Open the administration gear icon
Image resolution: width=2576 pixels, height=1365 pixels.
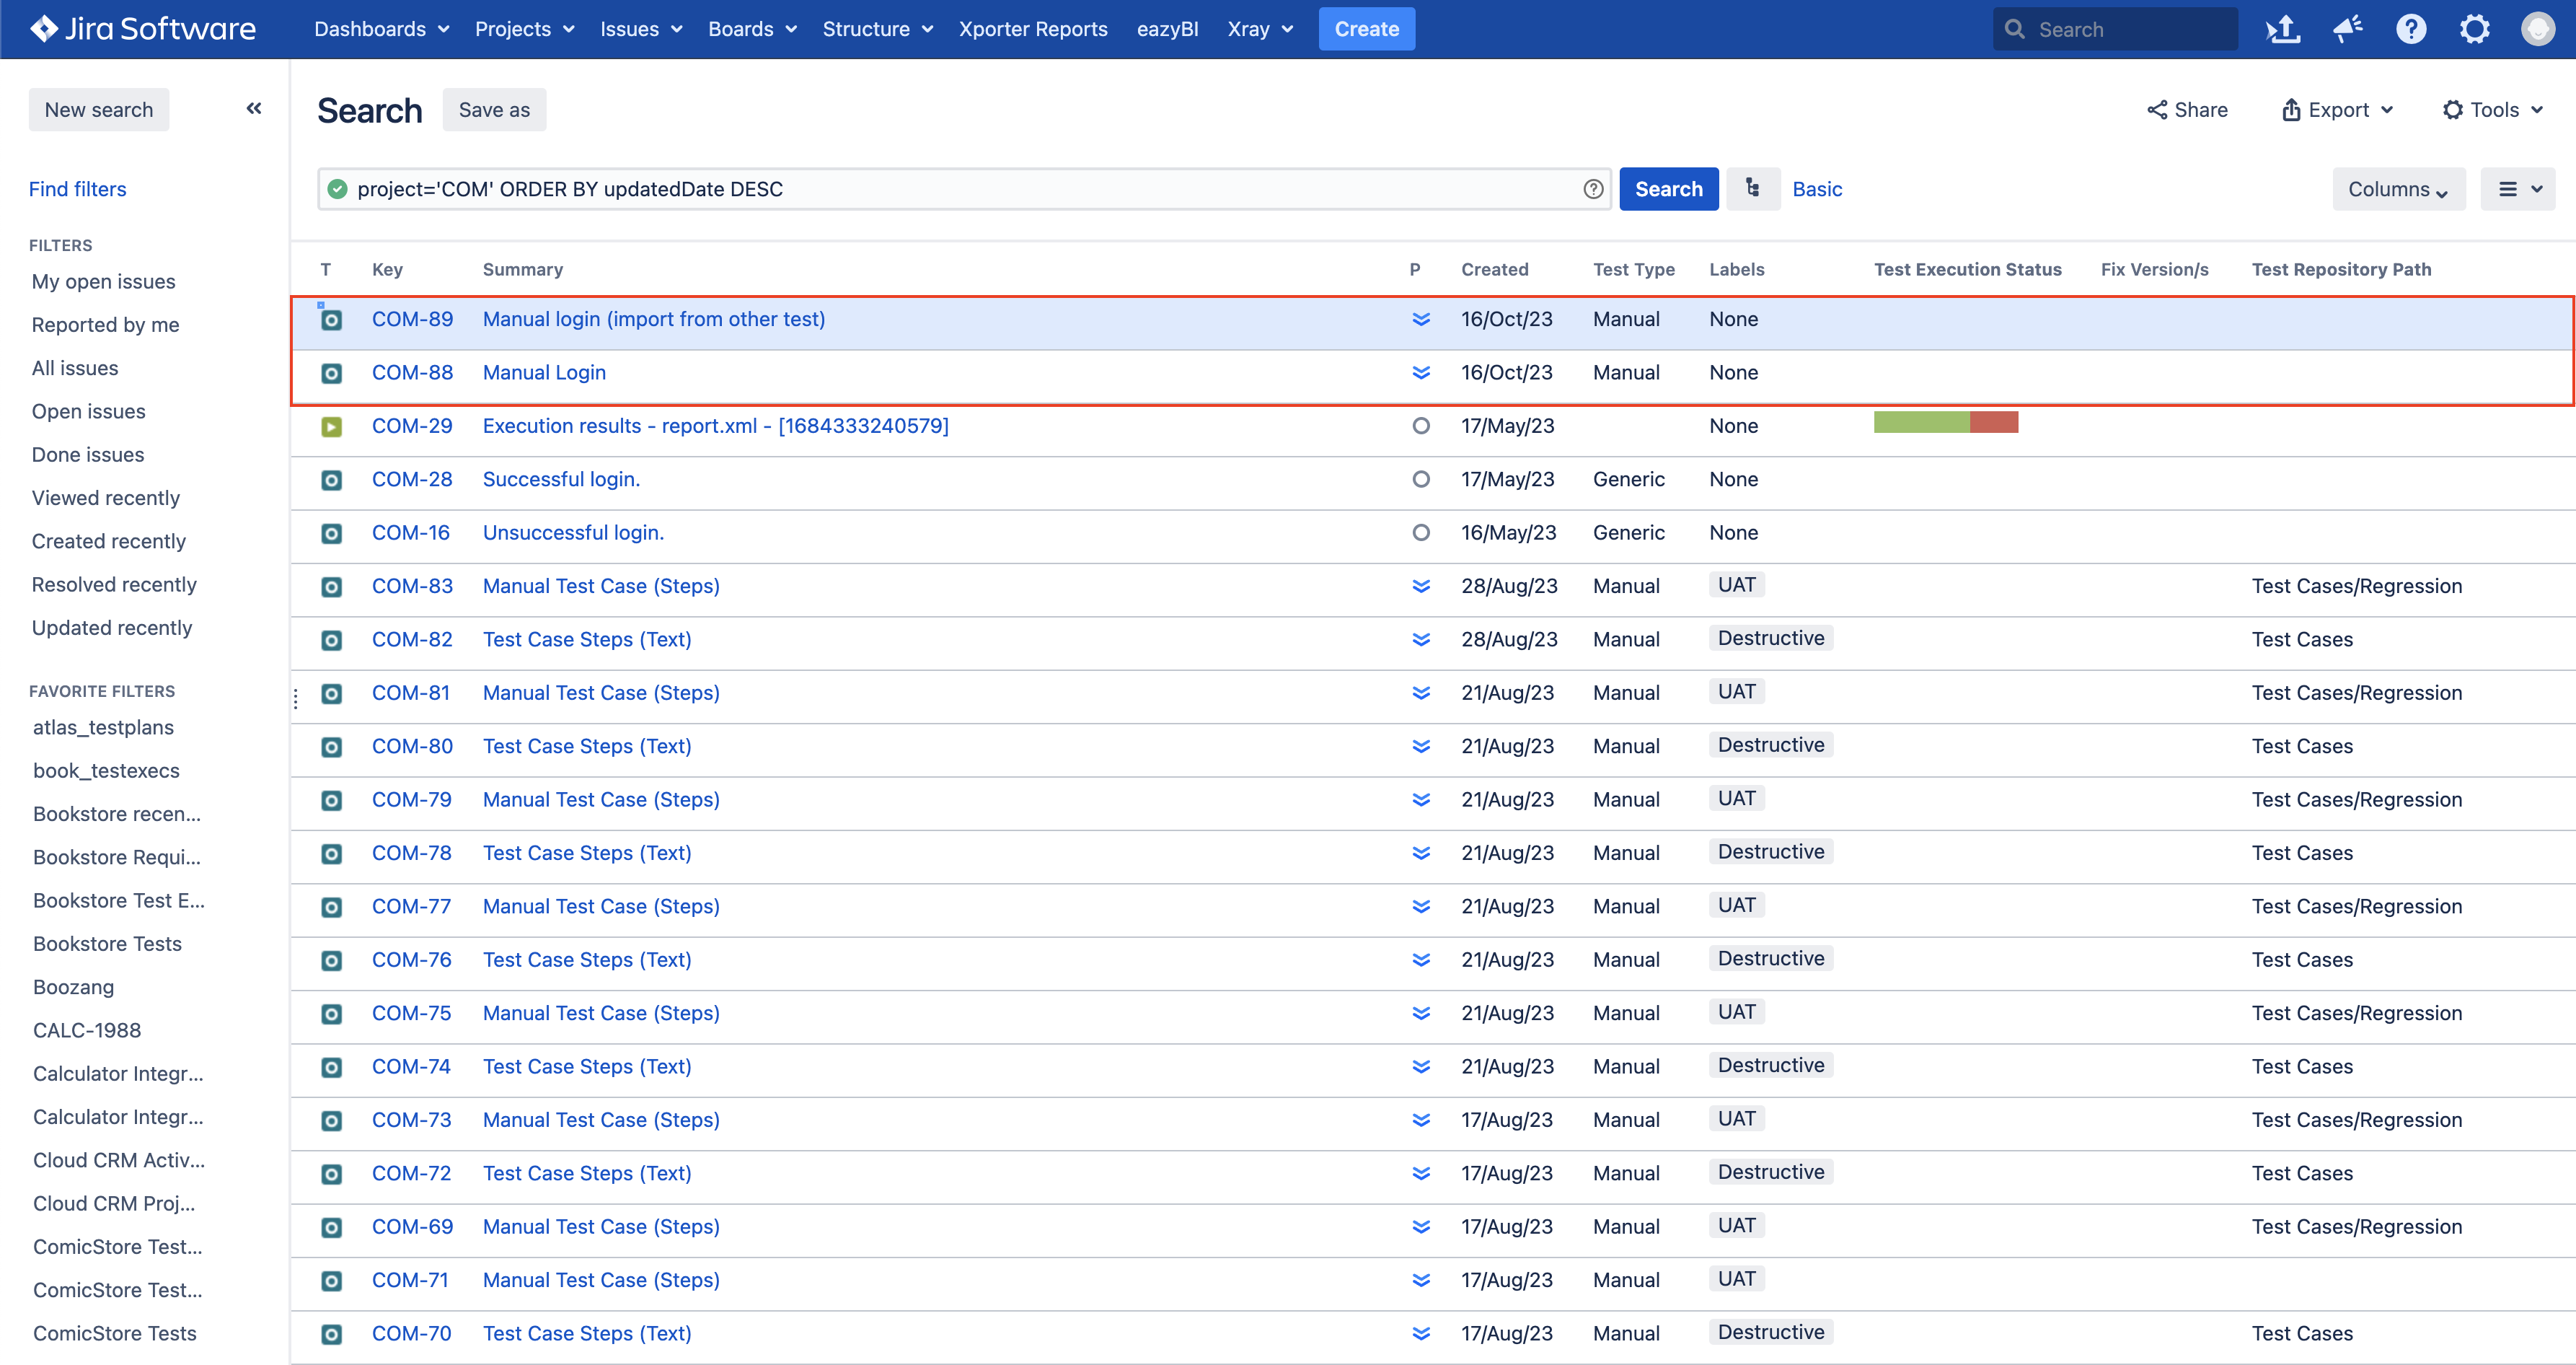click(2475, 29)
